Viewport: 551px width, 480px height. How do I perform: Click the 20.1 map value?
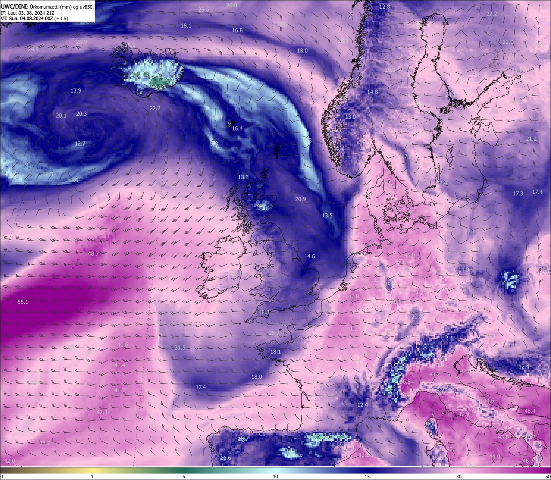[61, 116]
